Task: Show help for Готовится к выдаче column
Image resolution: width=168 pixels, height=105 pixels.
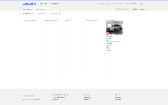Action: pos(98,20)
